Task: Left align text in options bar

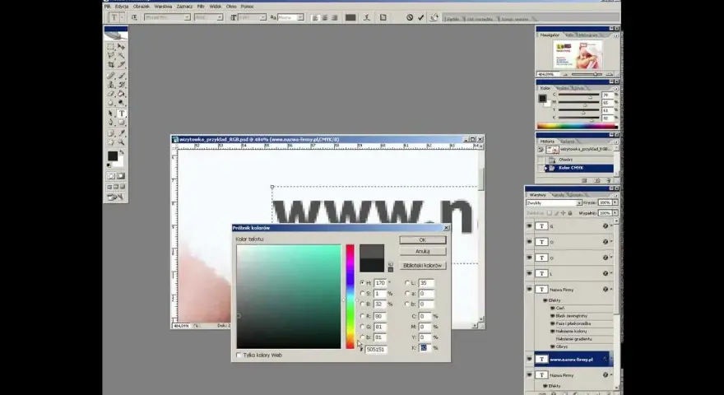Action: pos(315,17)
